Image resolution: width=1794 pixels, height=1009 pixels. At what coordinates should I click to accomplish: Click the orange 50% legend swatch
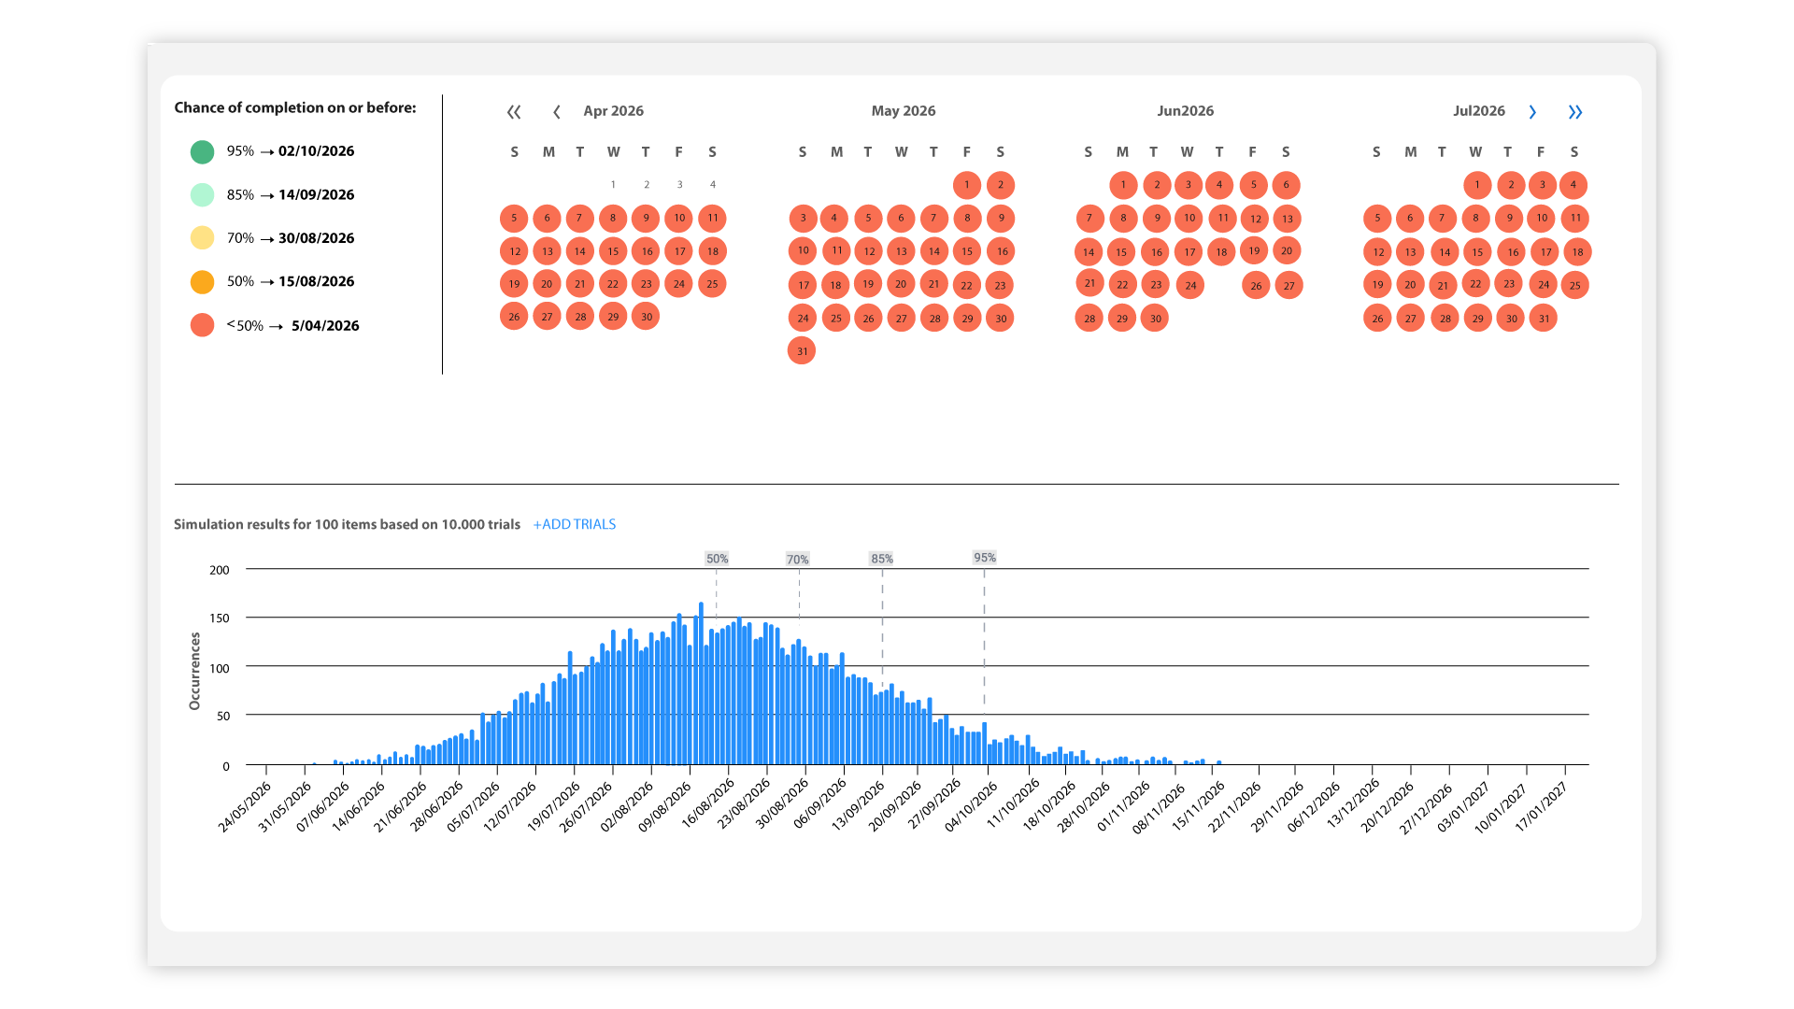[x=202, y=281]
